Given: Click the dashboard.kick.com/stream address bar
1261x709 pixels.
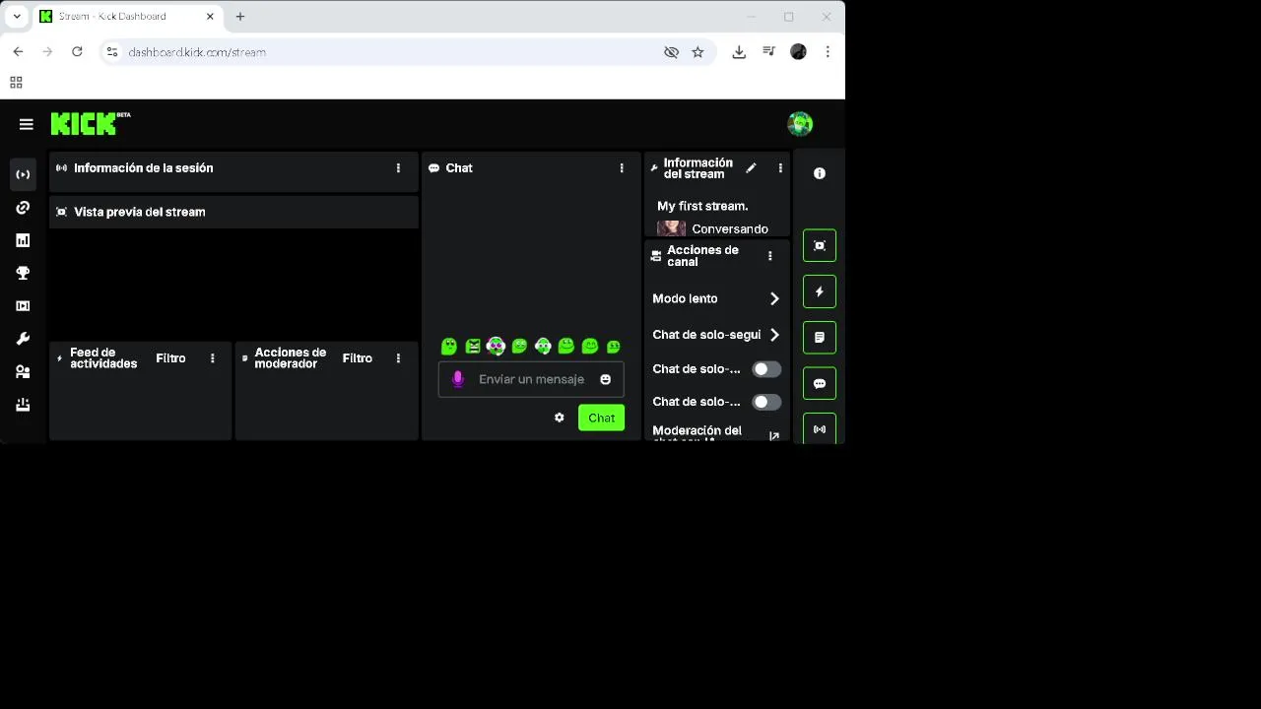Looking at the screenshot, I should point(197,52).
